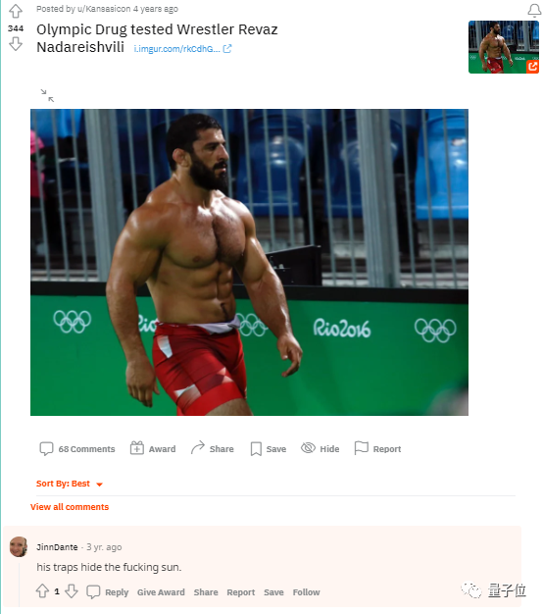This screenshot has width=543, height=614.
Task: Open the i.imgur.com external link
Action: (182, 49)
